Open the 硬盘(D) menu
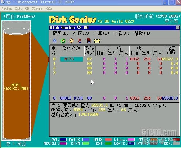The width and height of the screenshot is (181, 148). pyautogui.click(x=61, y=33)
